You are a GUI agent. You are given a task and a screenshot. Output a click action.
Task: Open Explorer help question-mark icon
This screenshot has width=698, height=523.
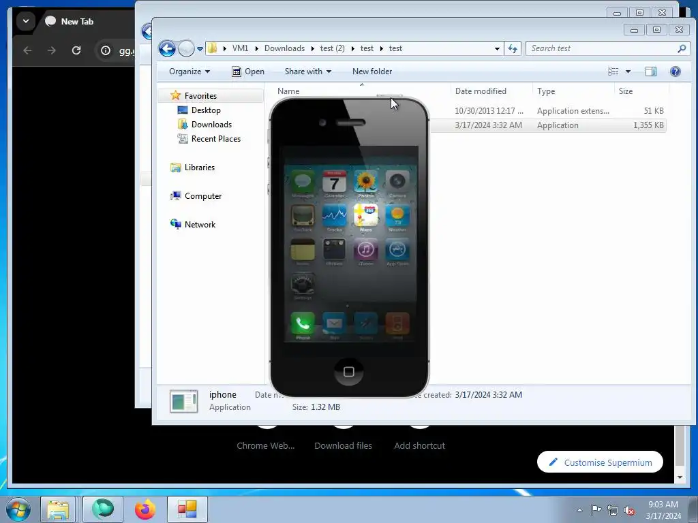(x=675, y=71)
